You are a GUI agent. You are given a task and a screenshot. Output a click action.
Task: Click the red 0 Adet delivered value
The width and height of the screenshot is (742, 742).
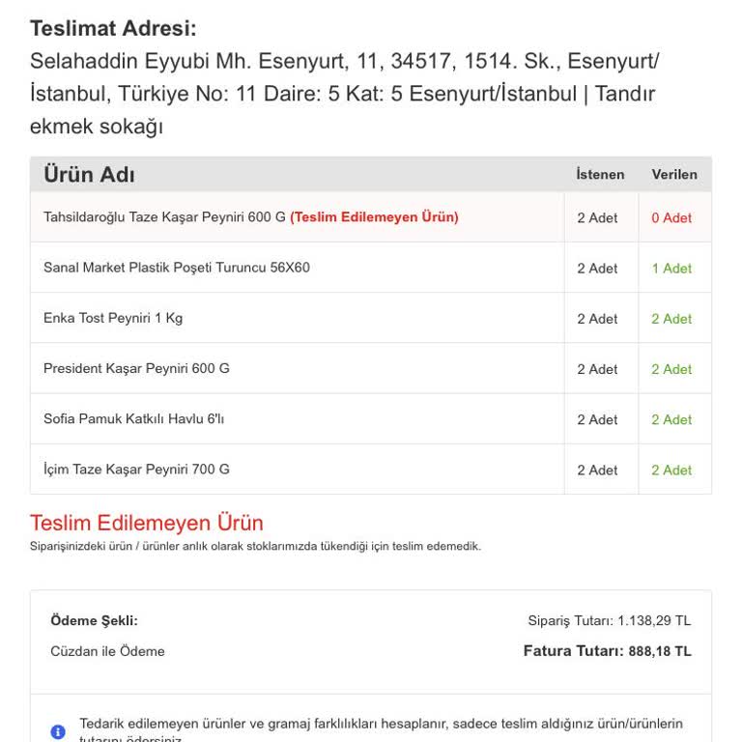click(x=671, y=218)
